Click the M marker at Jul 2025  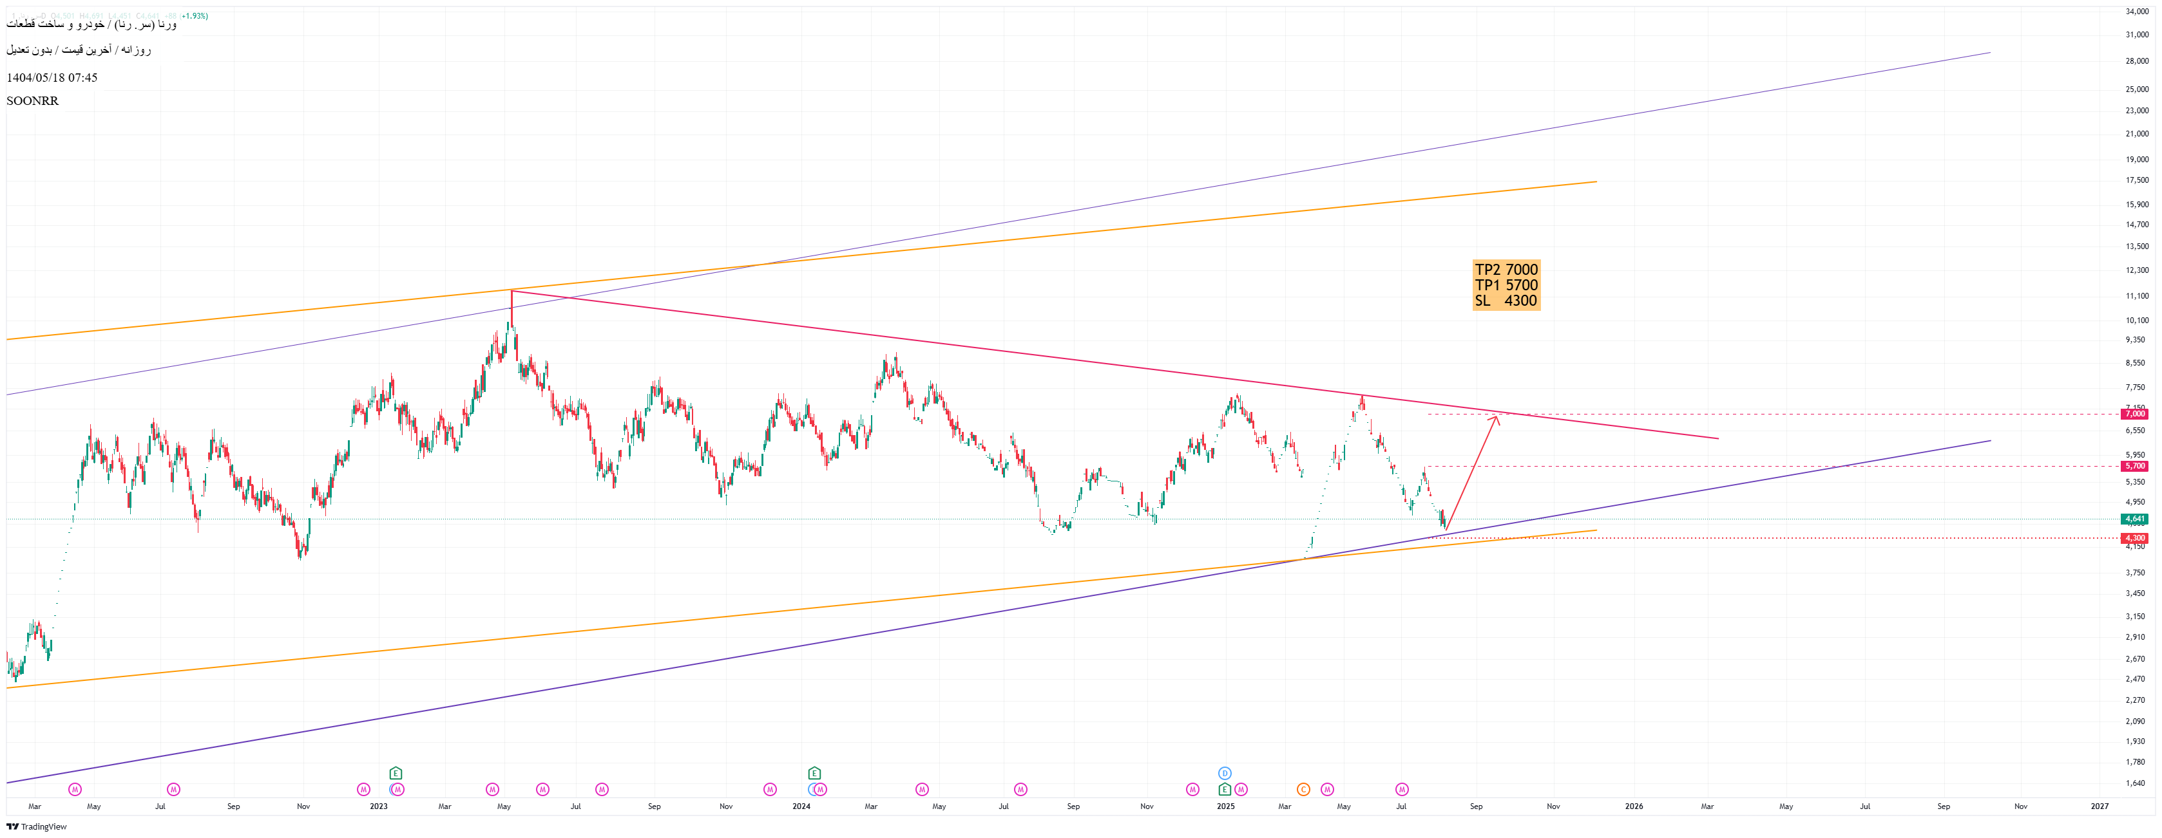pyautogui.click(x=1402, y=789)
